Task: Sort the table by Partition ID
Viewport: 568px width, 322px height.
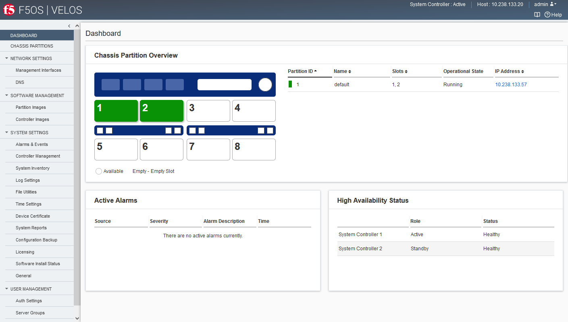Action: click(302, 71)
